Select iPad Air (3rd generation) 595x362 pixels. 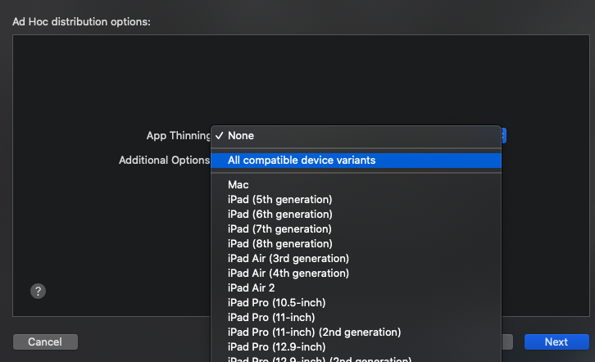(356, 259)
